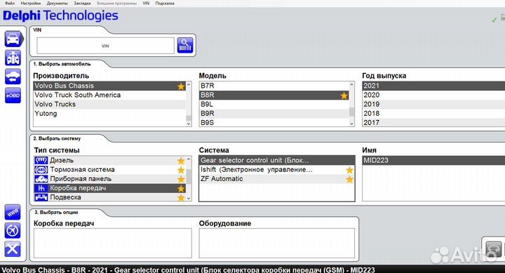
Task: Select production year 2018
Action: tap(433, 114)
